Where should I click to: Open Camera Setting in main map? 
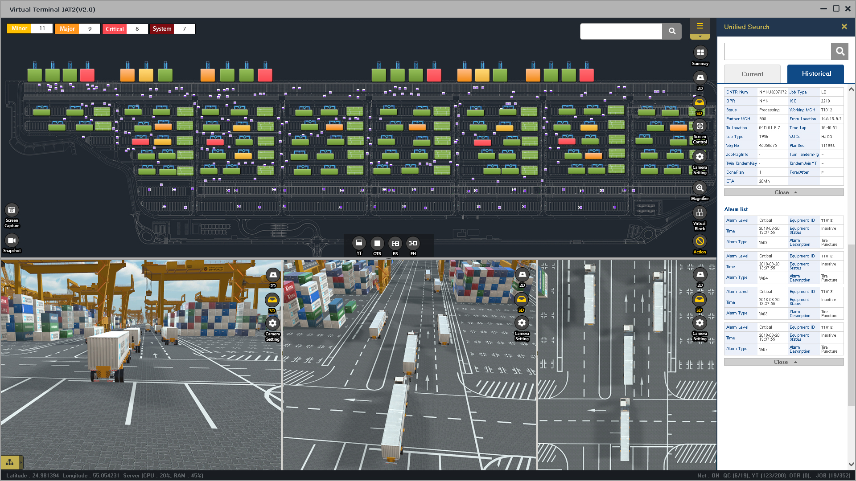pos(700,157)
